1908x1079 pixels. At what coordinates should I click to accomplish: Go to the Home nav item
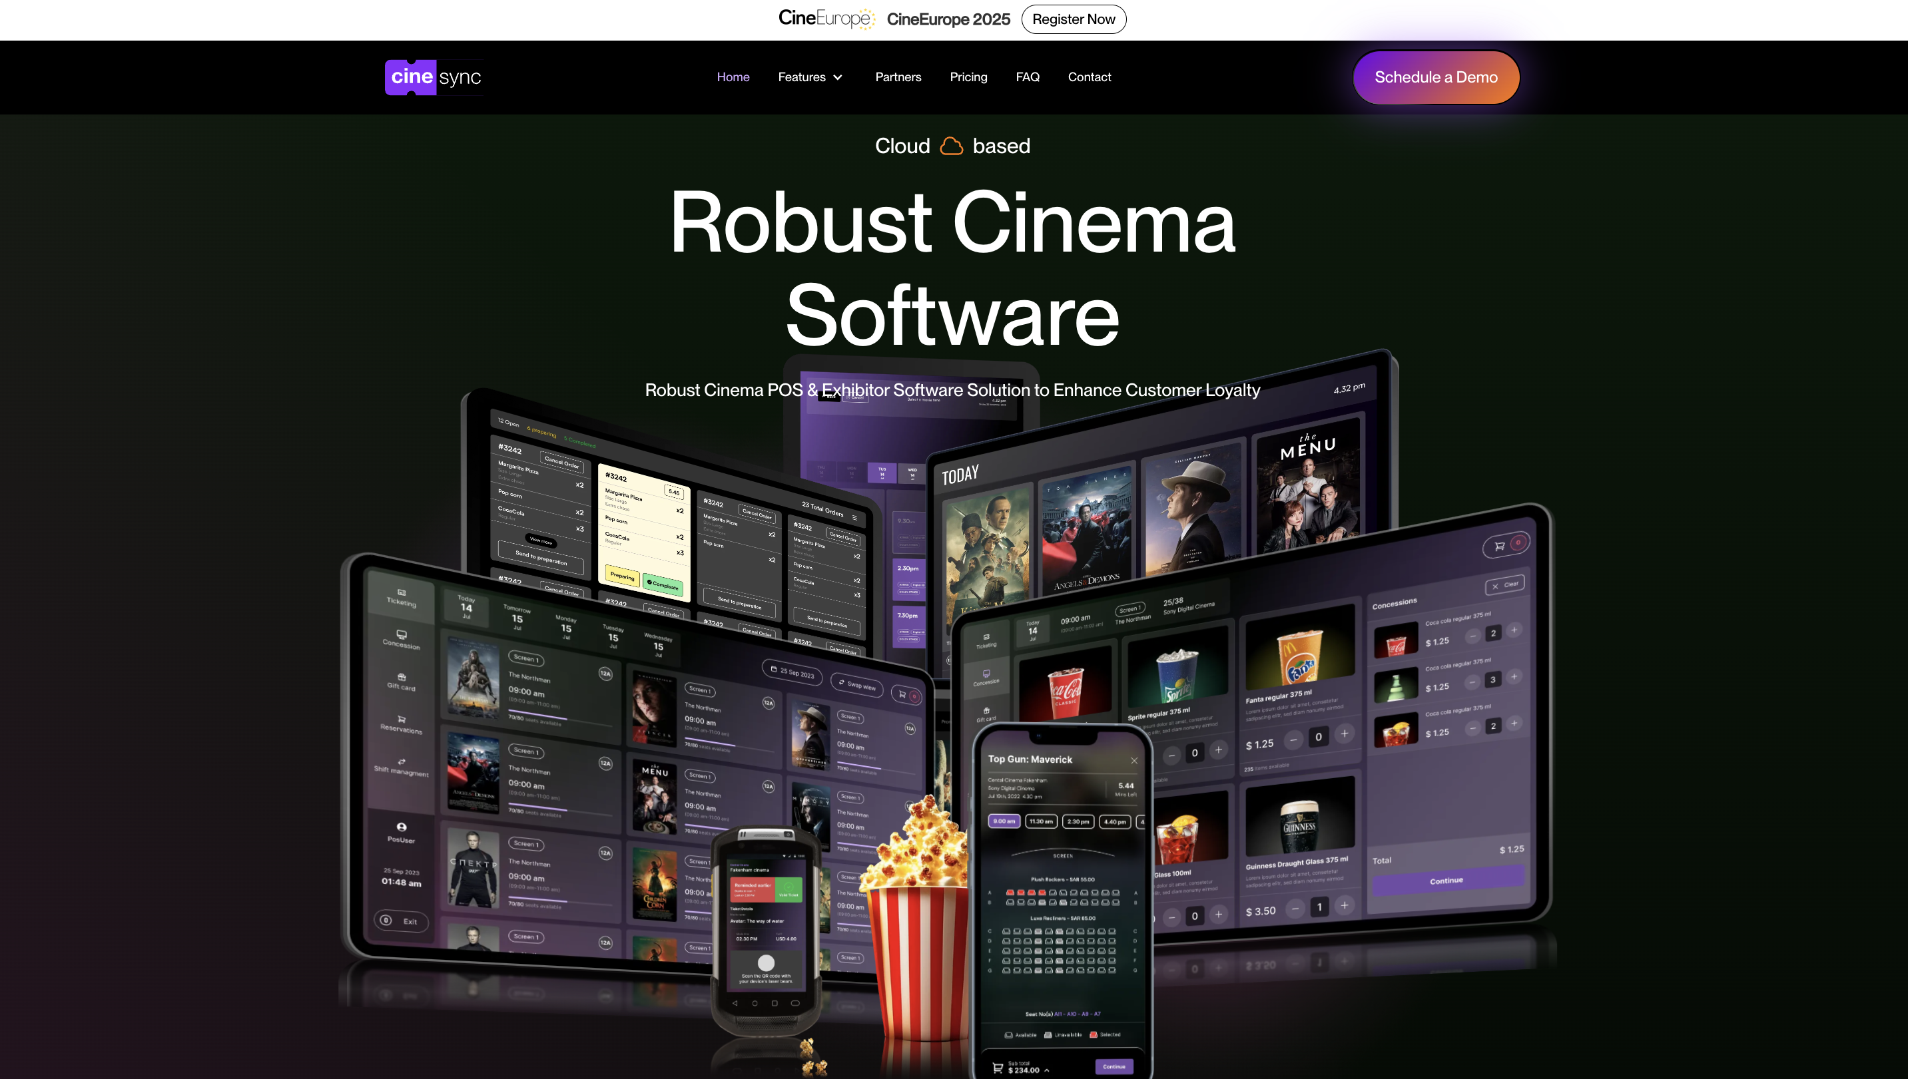tap(733, 77)
